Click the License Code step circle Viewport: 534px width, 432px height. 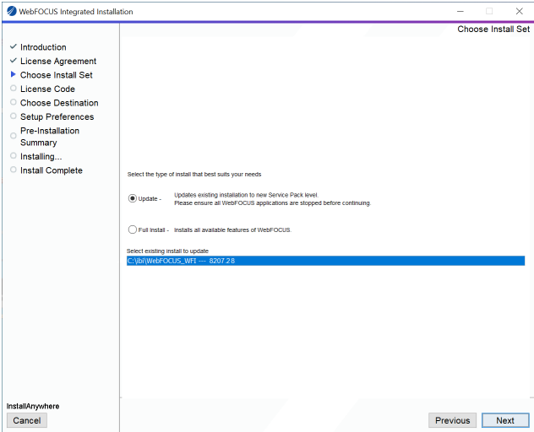(14, 88)
